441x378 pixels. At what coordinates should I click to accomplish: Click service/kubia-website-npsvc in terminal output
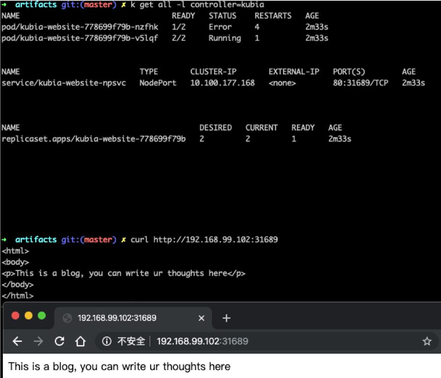point(64,83)
